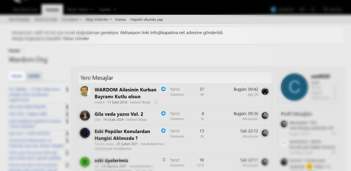The image size is (351, 171).
Task: Click the info@kapatma.net email address
Action: pyautogui.click(x=167, y=32)
